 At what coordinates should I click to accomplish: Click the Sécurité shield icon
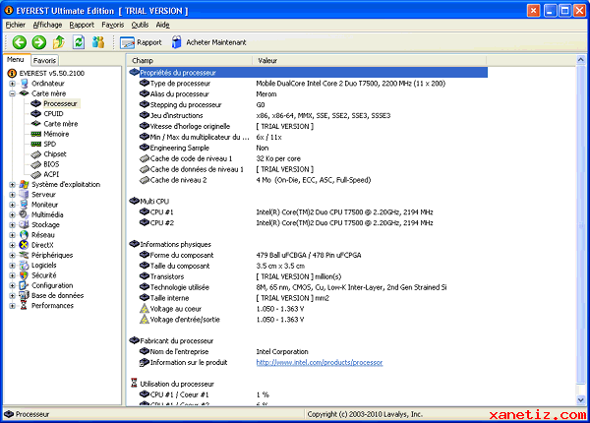(24, 275)
